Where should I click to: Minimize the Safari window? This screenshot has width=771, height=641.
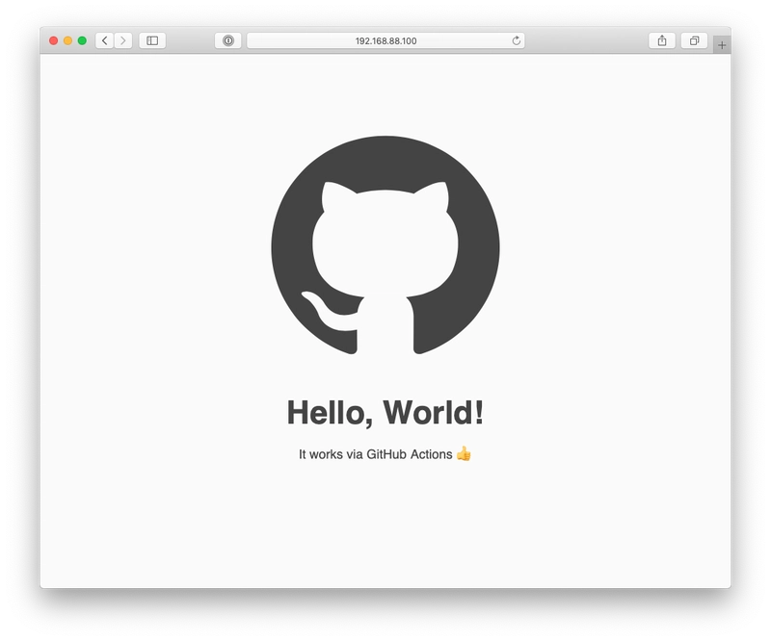[67, 40]
